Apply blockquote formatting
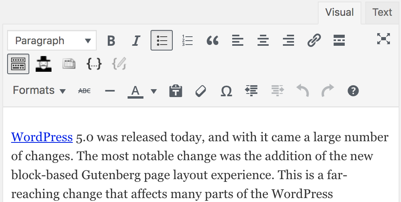 pyautogui.click(x=212, y=41)
